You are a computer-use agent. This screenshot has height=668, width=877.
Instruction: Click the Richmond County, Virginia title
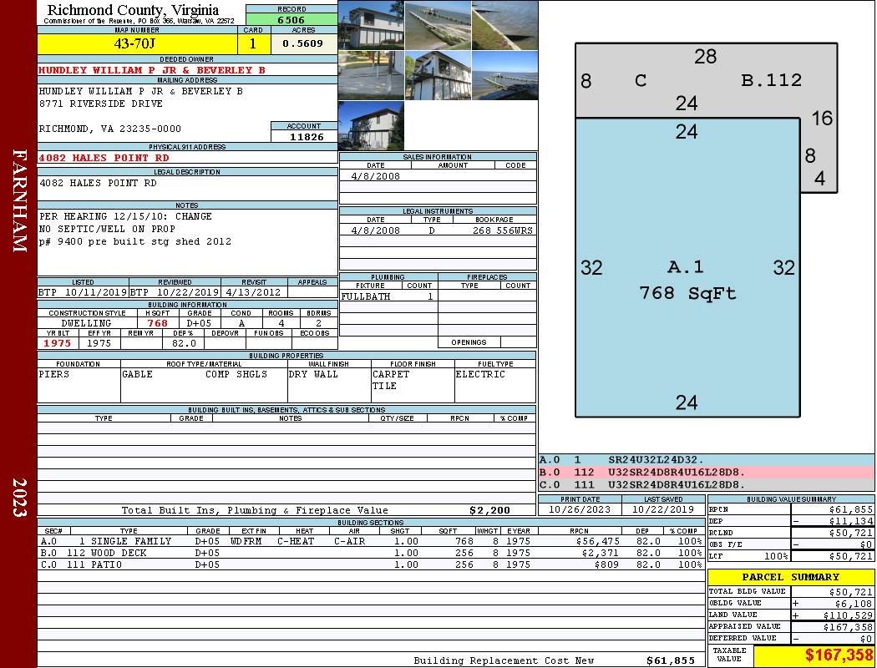[133, 10]
